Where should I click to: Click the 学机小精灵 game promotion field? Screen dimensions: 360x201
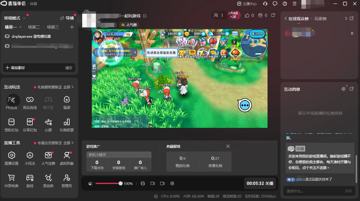[119, 155]
